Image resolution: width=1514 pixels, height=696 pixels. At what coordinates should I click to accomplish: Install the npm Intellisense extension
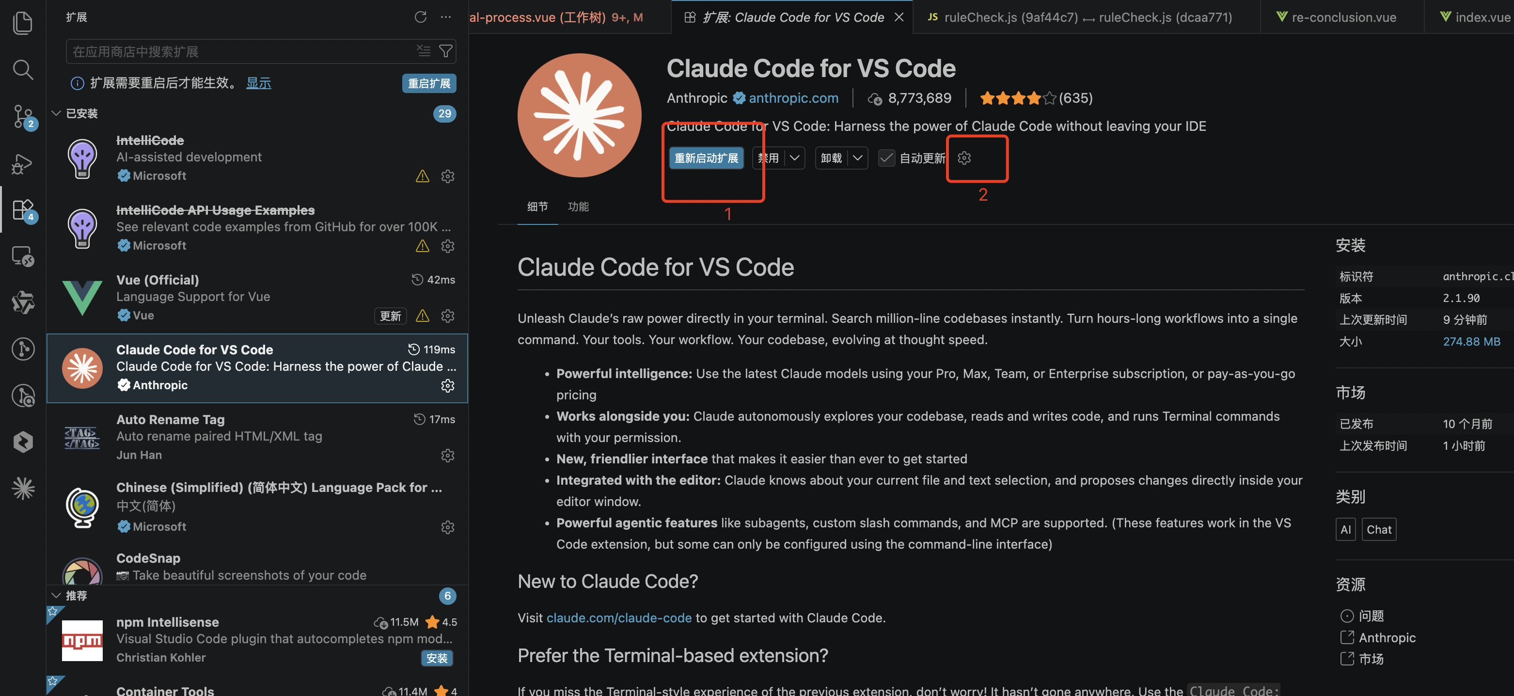click(437, 658)
